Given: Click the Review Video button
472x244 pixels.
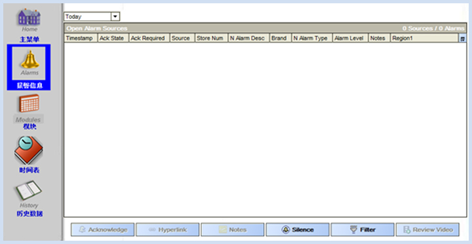Looking at the screenshot, I should (x=427, y=230).
